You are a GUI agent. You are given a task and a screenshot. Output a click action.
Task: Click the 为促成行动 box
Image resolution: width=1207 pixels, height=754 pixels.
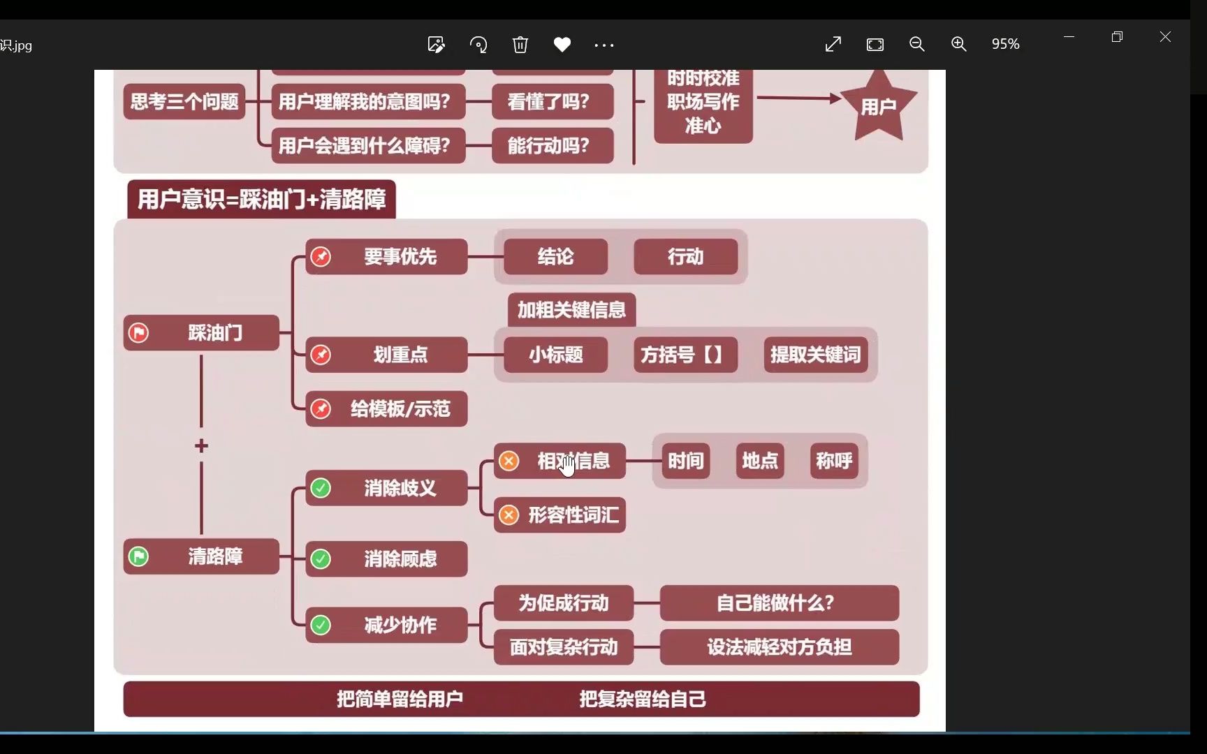564,603
